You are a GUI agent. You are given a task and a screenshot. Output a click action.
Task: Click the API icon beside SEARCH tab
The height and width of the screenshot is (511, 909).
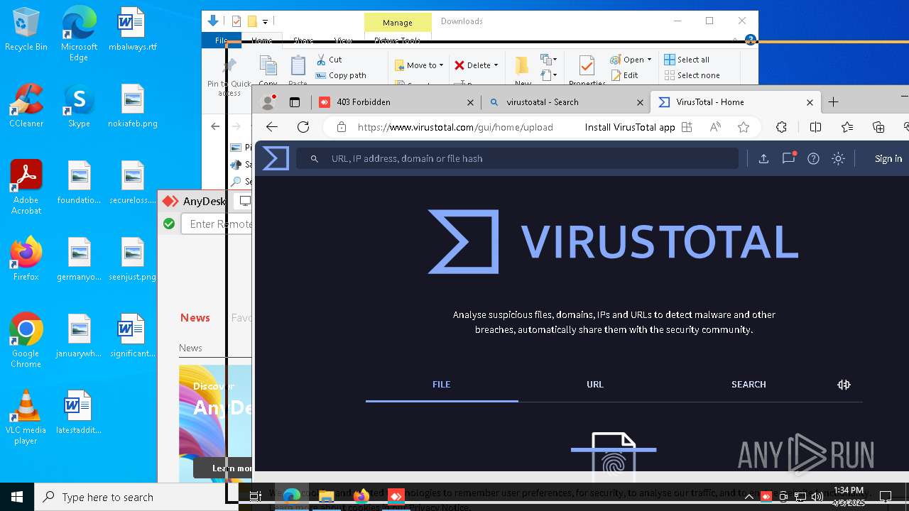coord(844,385)
